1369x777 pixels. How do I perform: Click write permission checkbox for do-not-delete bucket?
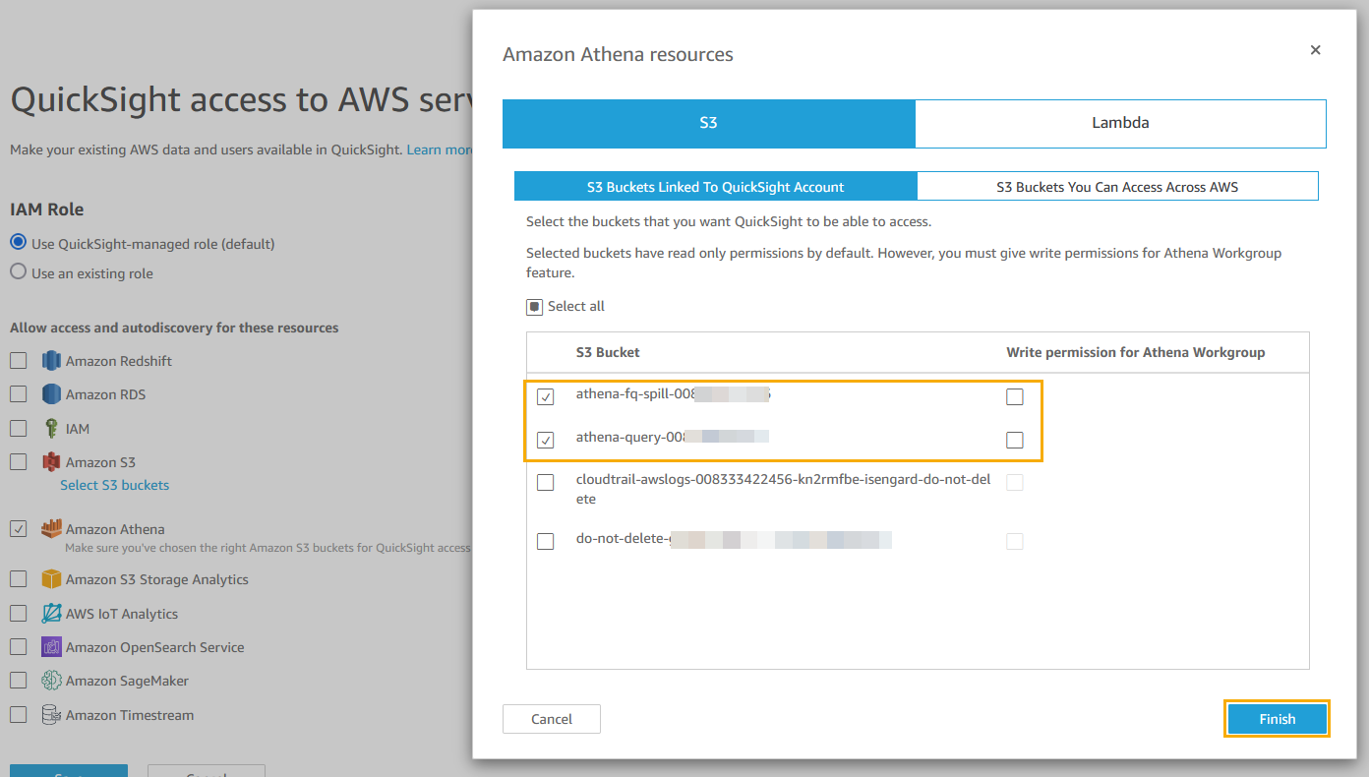pos(1015,541)
